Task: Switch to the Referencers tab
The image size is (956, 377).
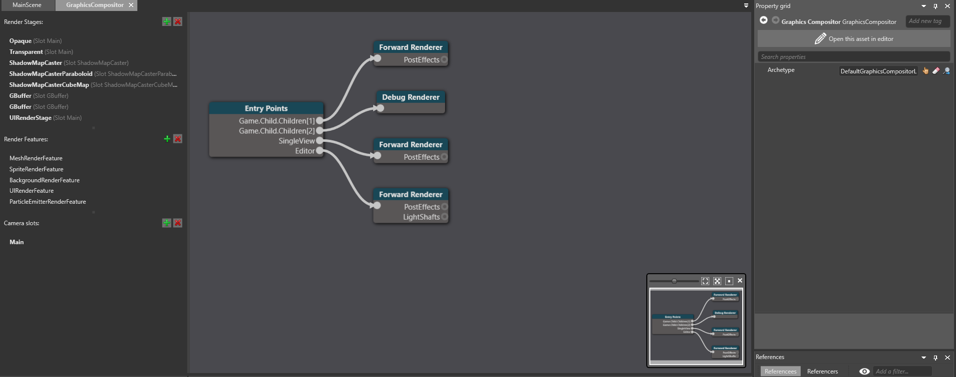Action: (x=822, y=371)
